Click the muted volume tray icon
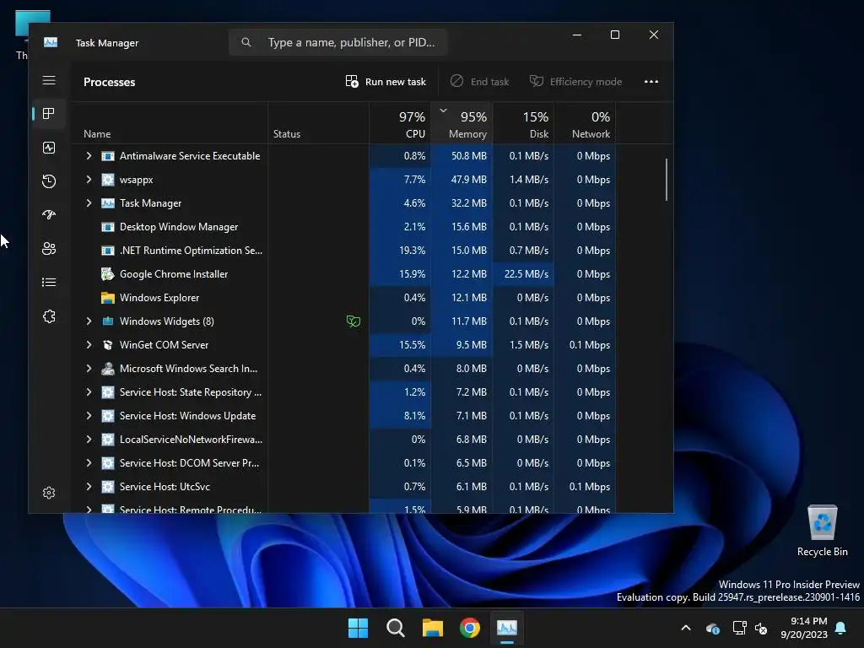This screenshot has height=648, width=864. tap(761, 628)
